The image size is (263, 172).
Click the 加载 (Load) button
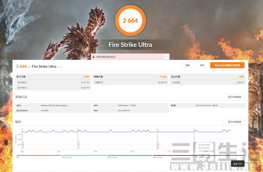(187, 65)
